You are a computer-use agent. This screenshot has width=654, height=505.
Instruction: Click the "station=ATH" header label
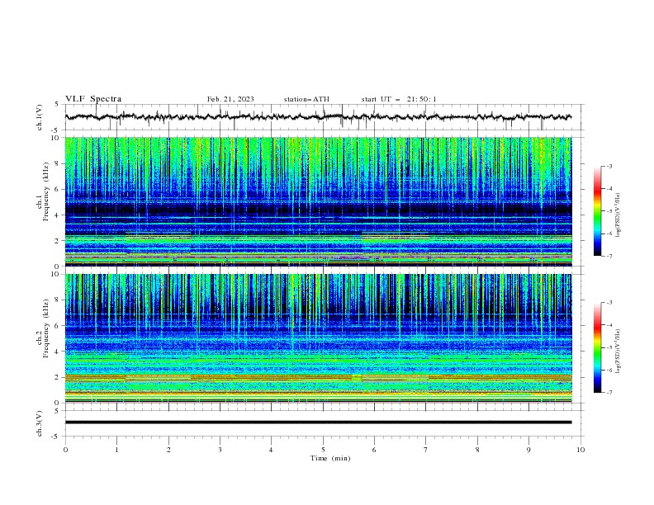pyautogui.click(x=306, y=99)
